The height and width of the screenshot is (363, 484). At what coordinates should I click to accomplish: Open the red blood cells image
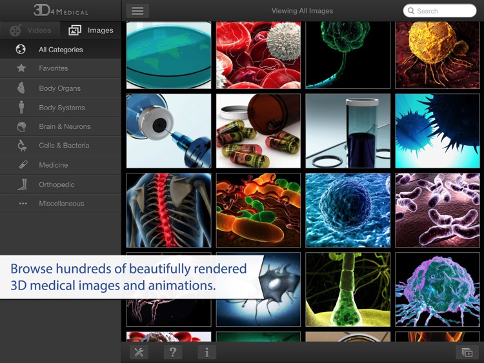click(258, 55)
